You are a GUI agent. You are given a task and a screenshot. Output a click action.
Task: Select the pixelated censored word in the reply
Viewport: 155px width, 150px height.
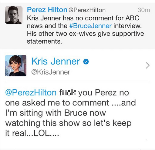[x=68, y=92]
